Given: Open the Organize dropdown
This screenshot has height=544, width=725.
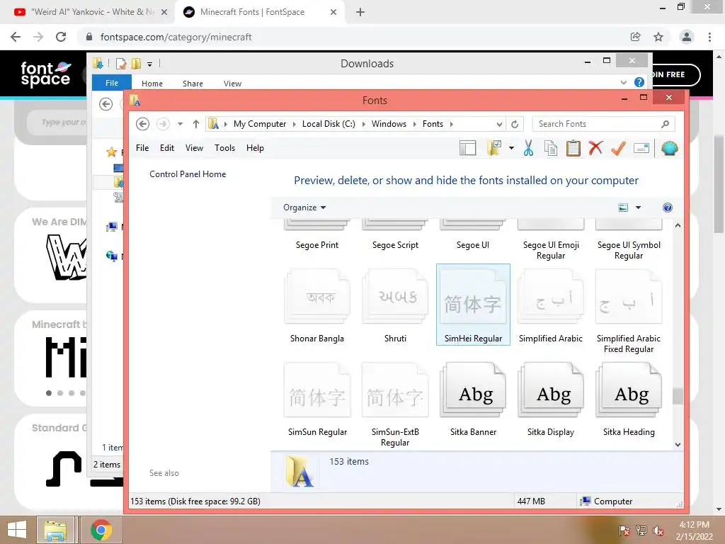Looking at the screenshot, I should [304, 208].
